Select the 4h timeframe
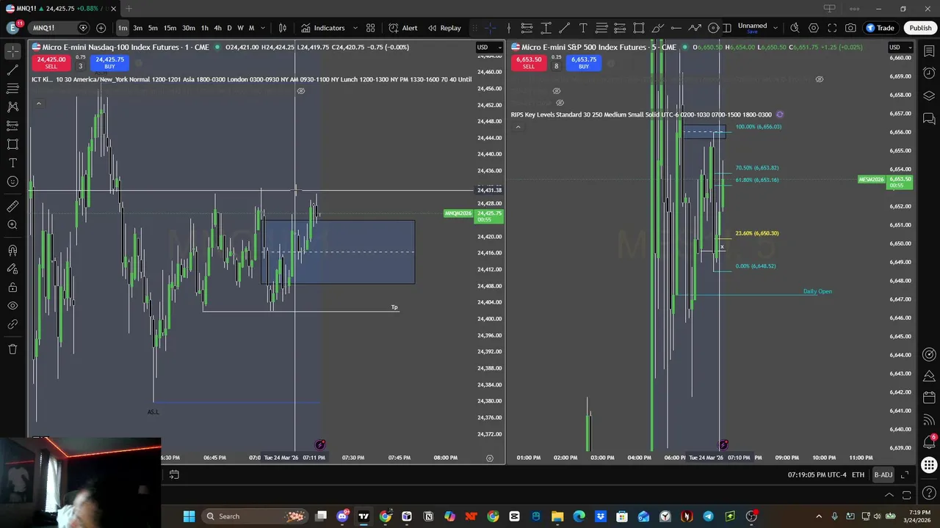 click(x=217, y=28)
